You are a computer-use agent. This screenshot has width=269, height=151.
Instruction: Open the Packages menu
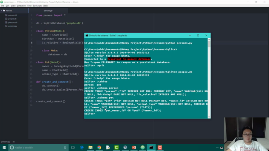(x=37, y=5)
